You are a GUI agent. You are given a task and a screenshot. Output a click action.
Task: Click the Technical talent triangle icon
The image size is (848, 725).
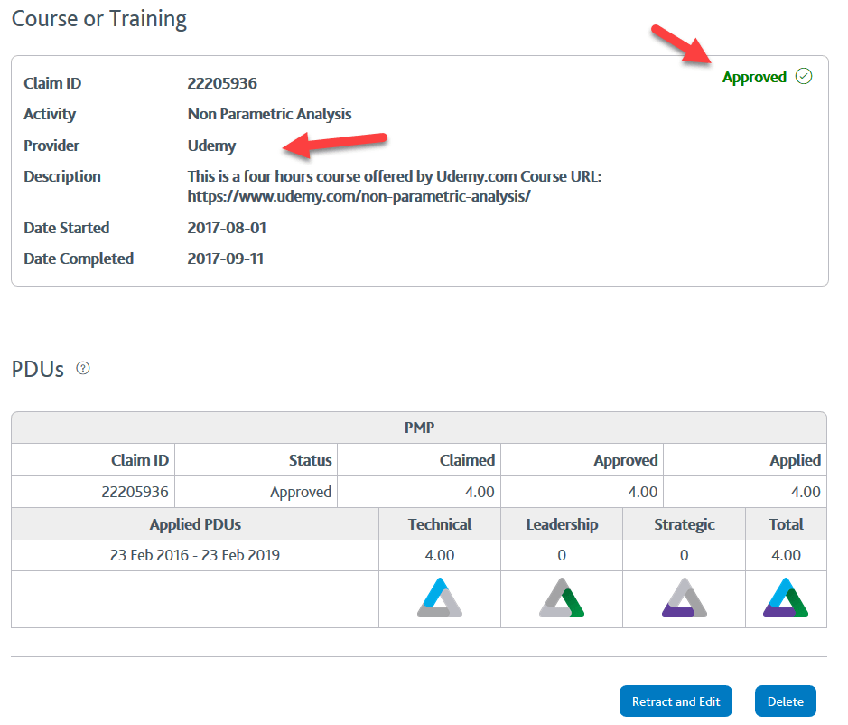440,598
